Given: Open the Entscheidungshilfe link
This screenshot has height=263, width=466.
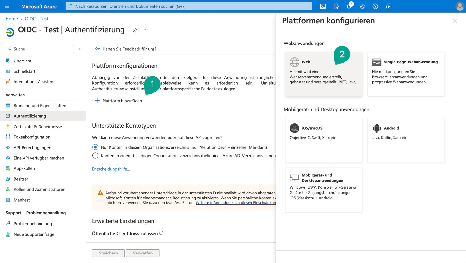Looking at the screenshot, I should click(111, 169).
